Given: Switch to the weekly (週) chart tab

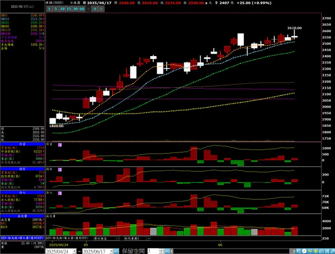Looking at the screenshot, I should [95, 9].
